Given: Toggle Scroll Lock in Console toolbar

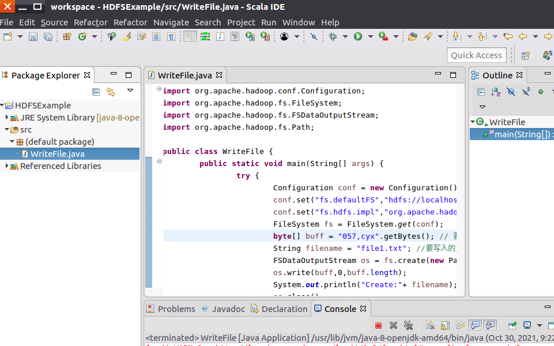Looking at the screenshot, I should click(x=445, y=325).
